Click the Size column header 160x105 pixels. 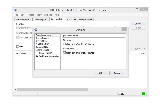(x=143, y=54)
